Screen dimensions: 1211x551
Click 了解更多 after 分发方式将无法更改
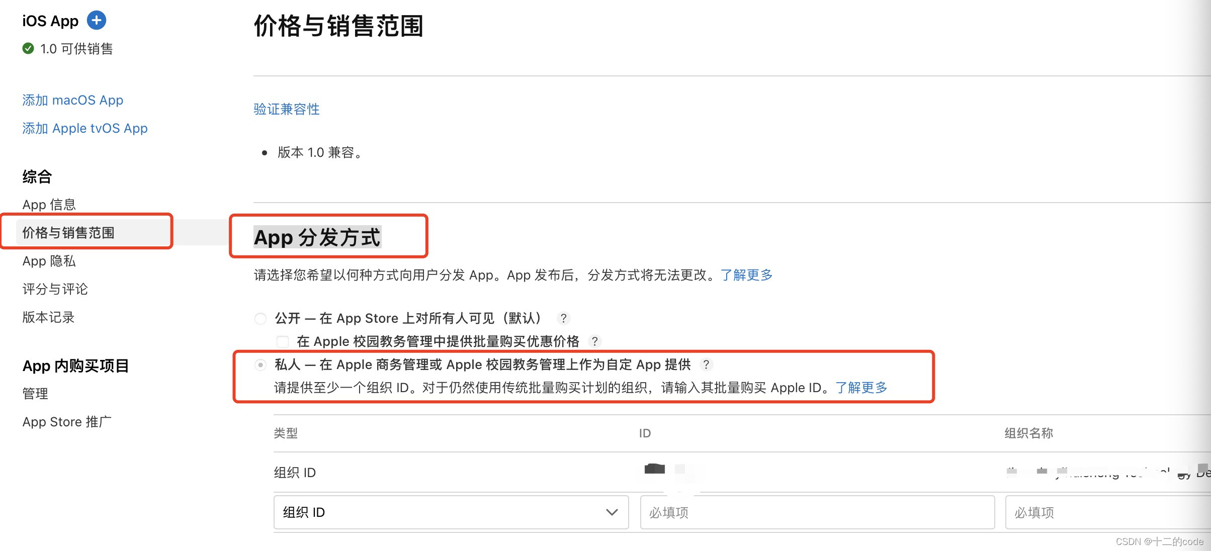[x=746, y=275]
